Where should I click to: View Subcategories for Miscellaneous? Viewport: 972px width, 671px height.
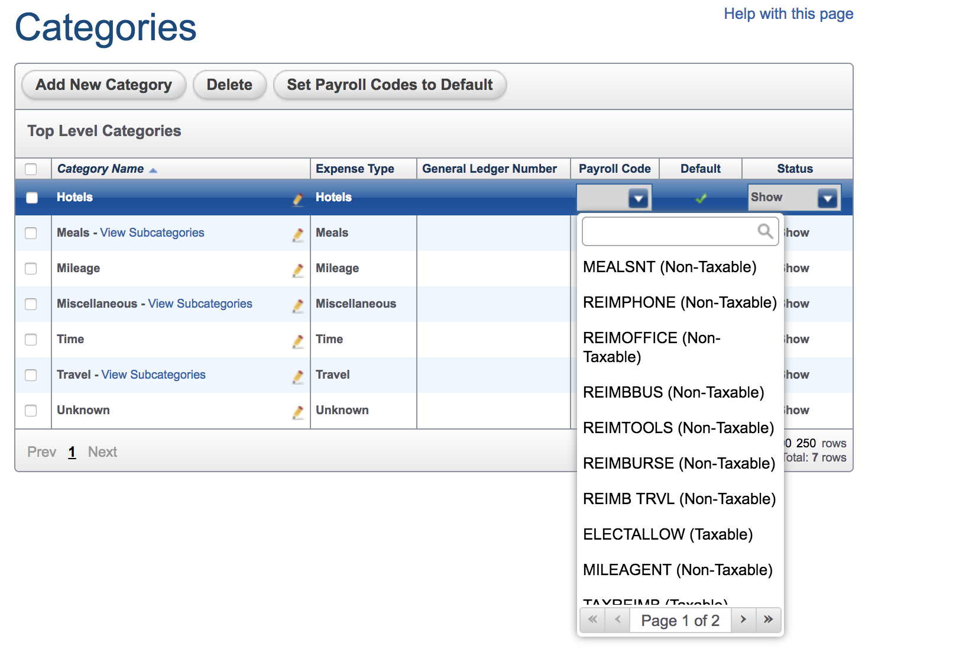200,304
